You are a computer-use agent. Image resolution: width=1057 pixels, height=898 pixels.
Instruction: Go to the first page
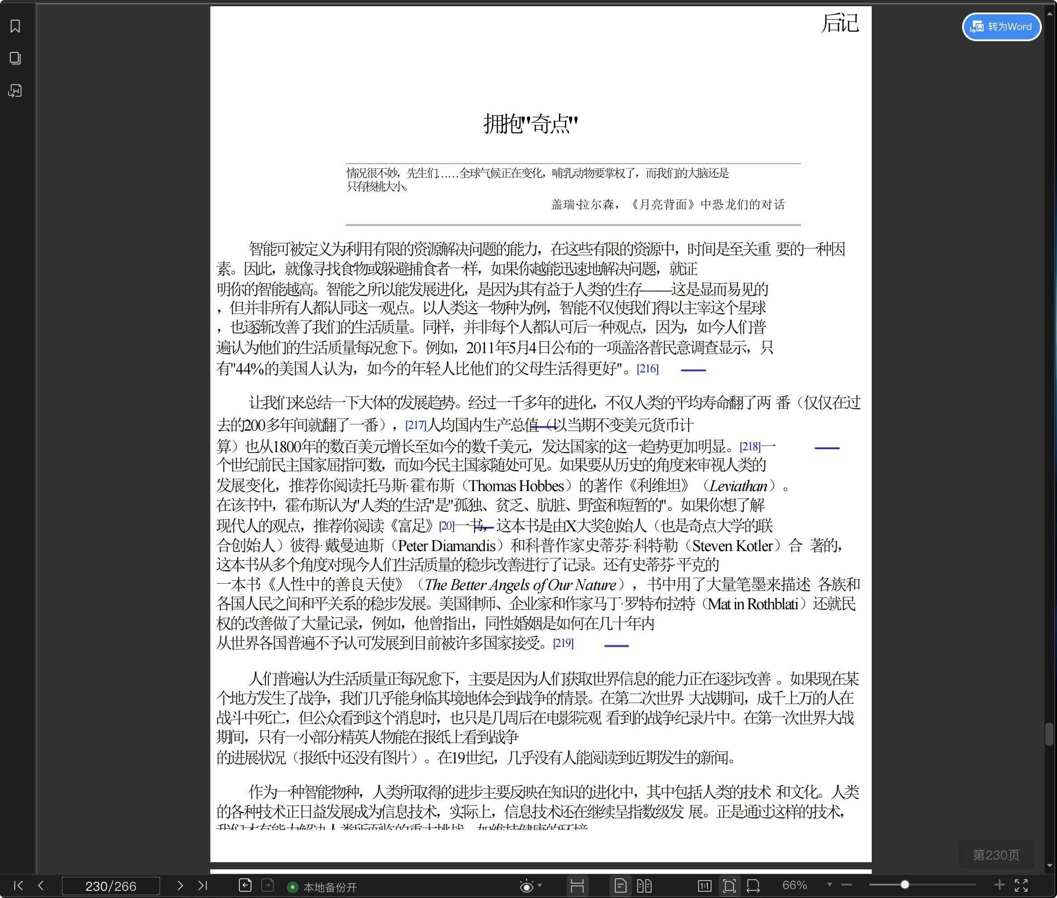coord(18,885)
